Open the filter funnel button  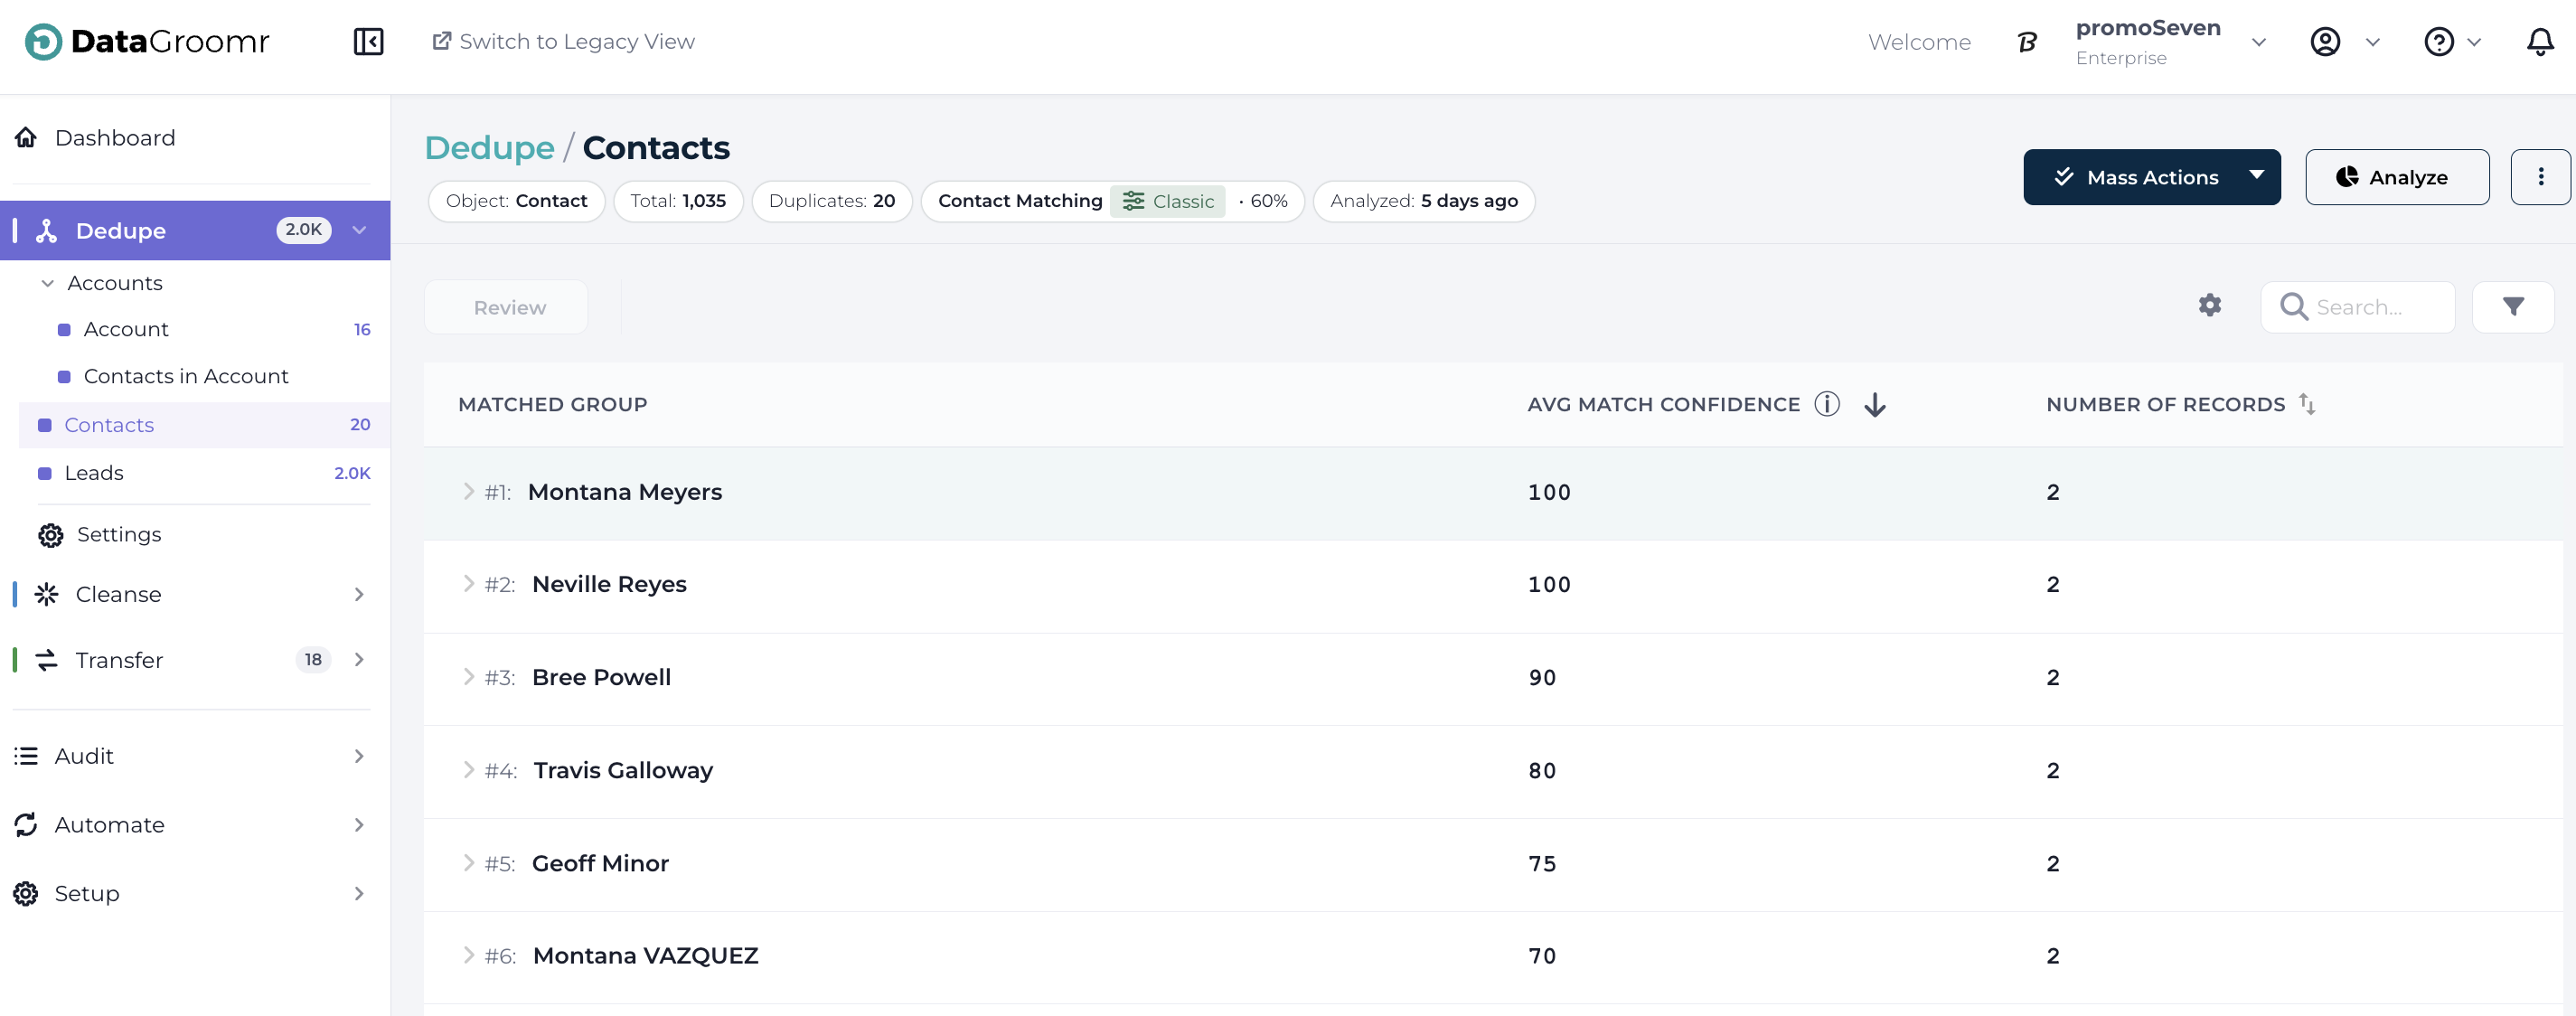pos(2513,307)
